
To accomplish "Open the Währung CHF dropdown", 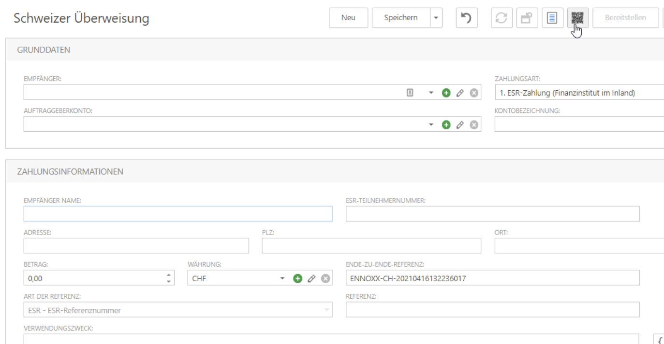I will click(x=282, y=278).
